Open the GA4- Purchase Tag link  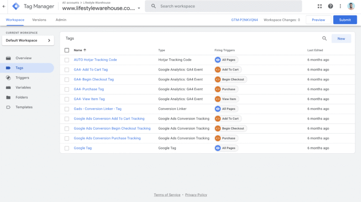pos(89,89)
